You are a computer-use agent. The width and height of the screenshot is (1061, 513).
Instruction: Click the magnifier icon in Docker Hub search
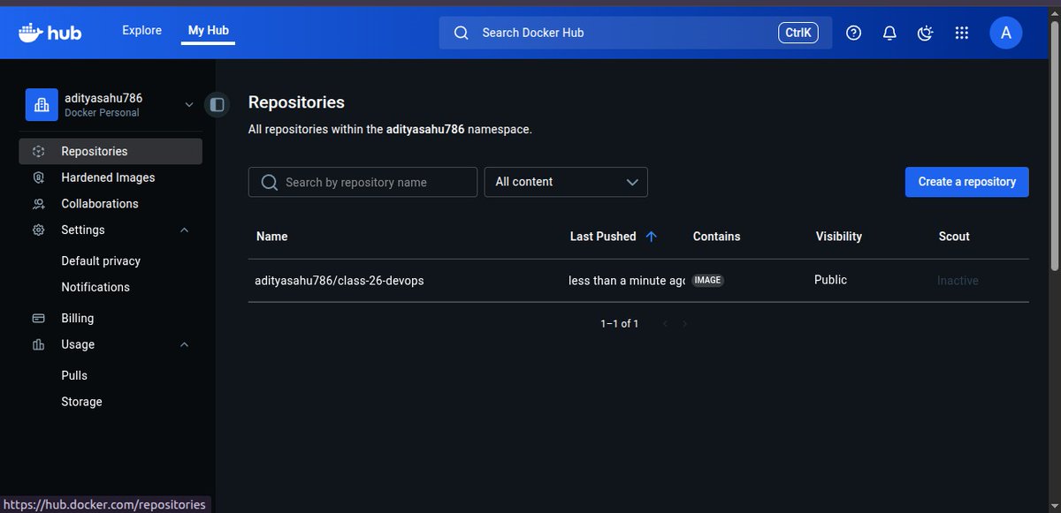[461, 33]
